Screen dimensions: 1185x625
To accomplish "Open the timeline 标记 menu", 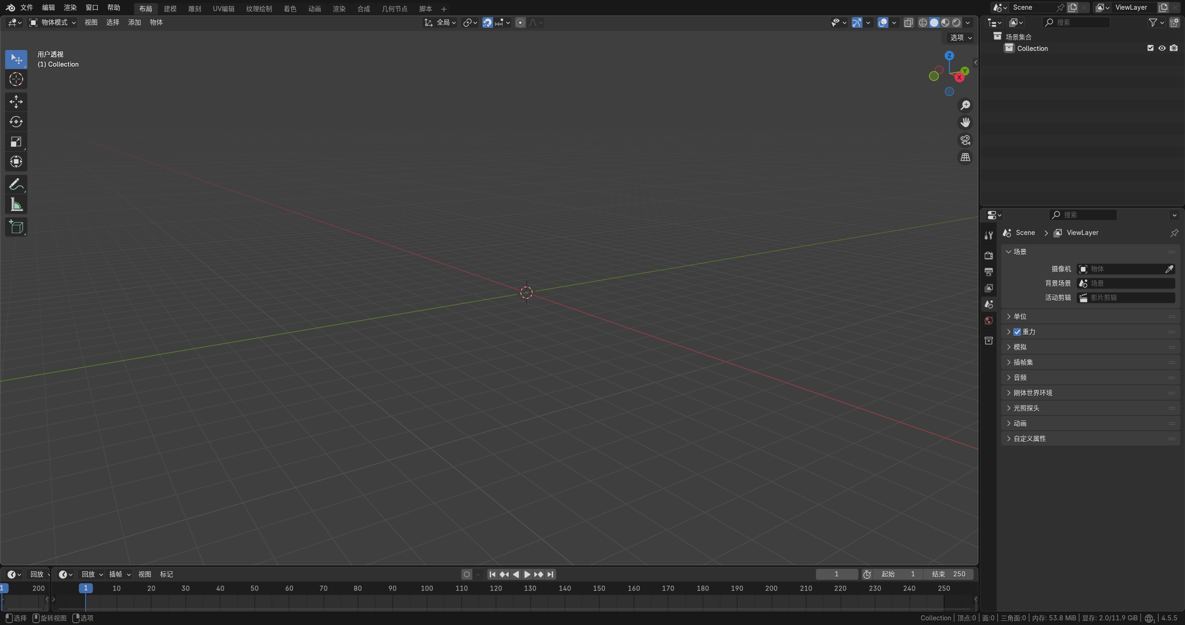I will click(166, 574).
